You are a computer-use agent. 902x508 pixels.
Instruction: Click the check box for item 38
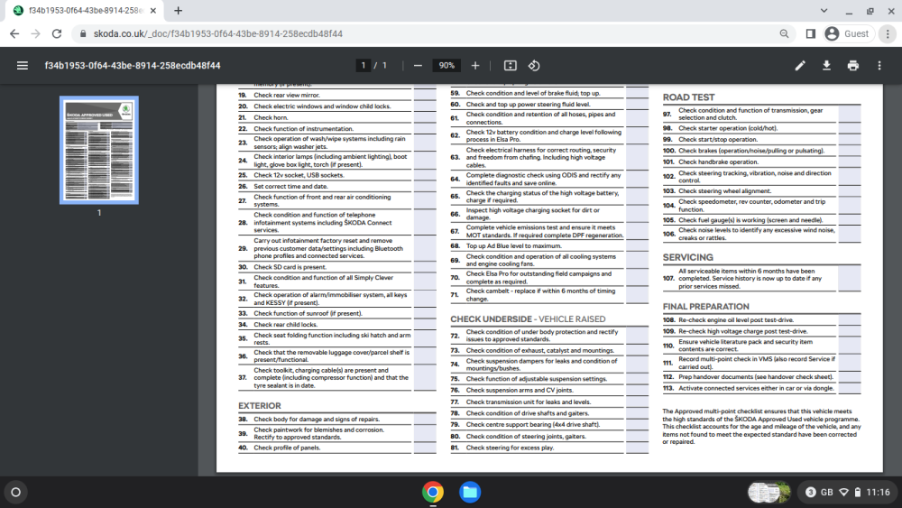click(x=425, y=419)
